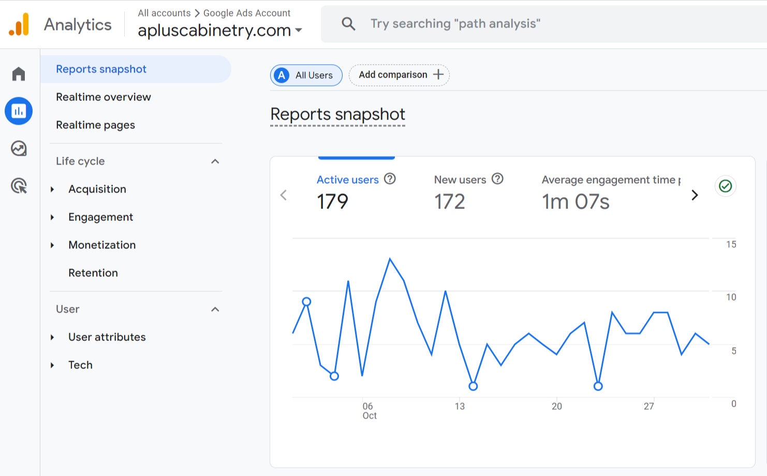Click the green data quality checkmark icon
The width and height of the screenshot is (767, 476).
point(725,186)
